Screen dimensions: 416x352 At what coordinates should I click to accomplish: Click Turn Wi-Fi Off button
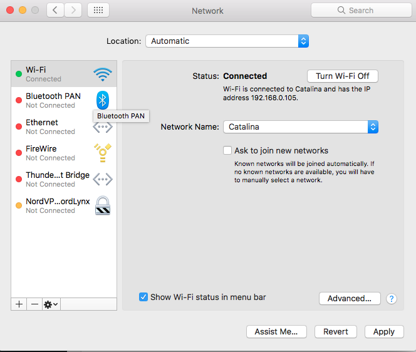pos(342,76)
